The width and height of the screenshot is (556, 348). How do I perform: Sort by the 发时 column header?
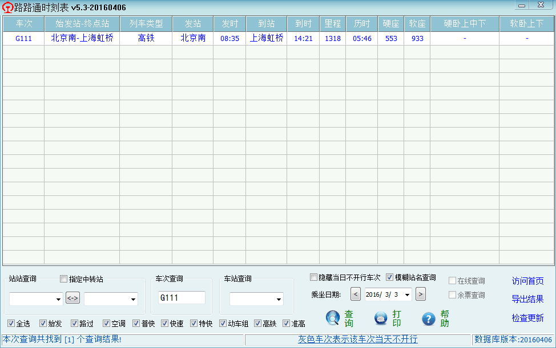point(229,23)
